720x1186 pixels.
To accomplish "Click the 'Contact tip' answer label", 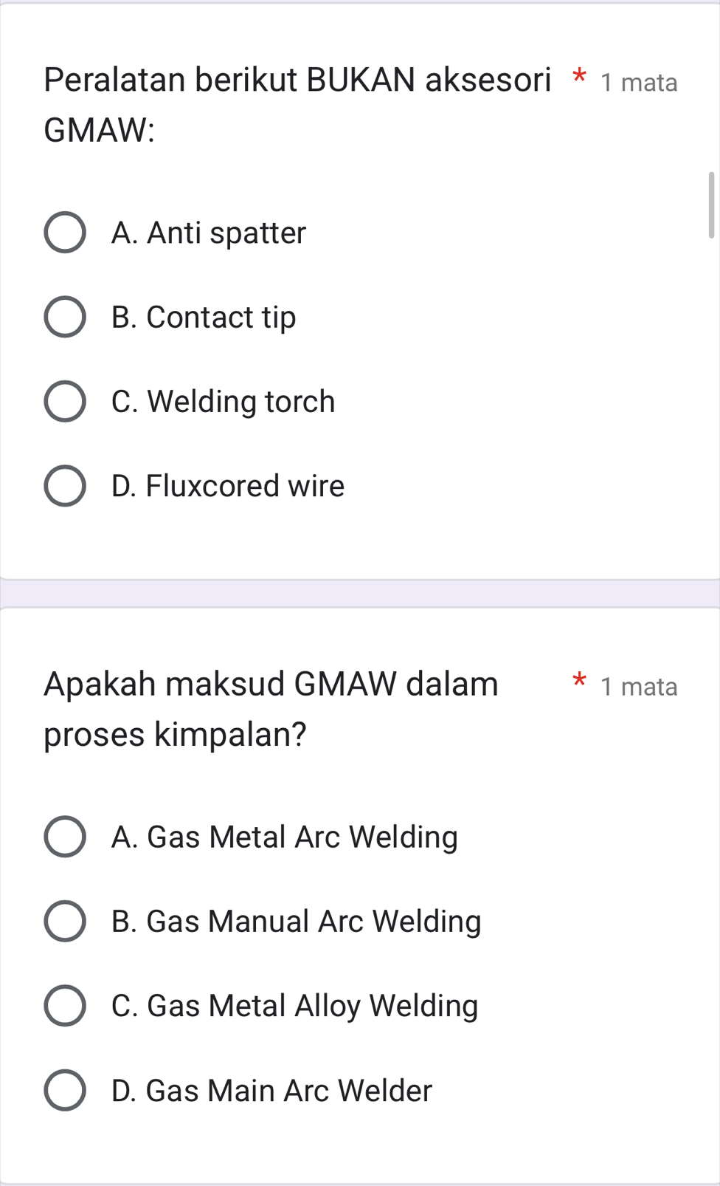I will (x=204, y=318).
